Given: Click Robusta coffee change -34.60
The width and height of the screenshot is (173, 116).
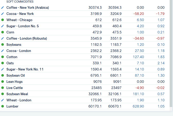Looking at the screenshot, I should [x=139, y=38].
